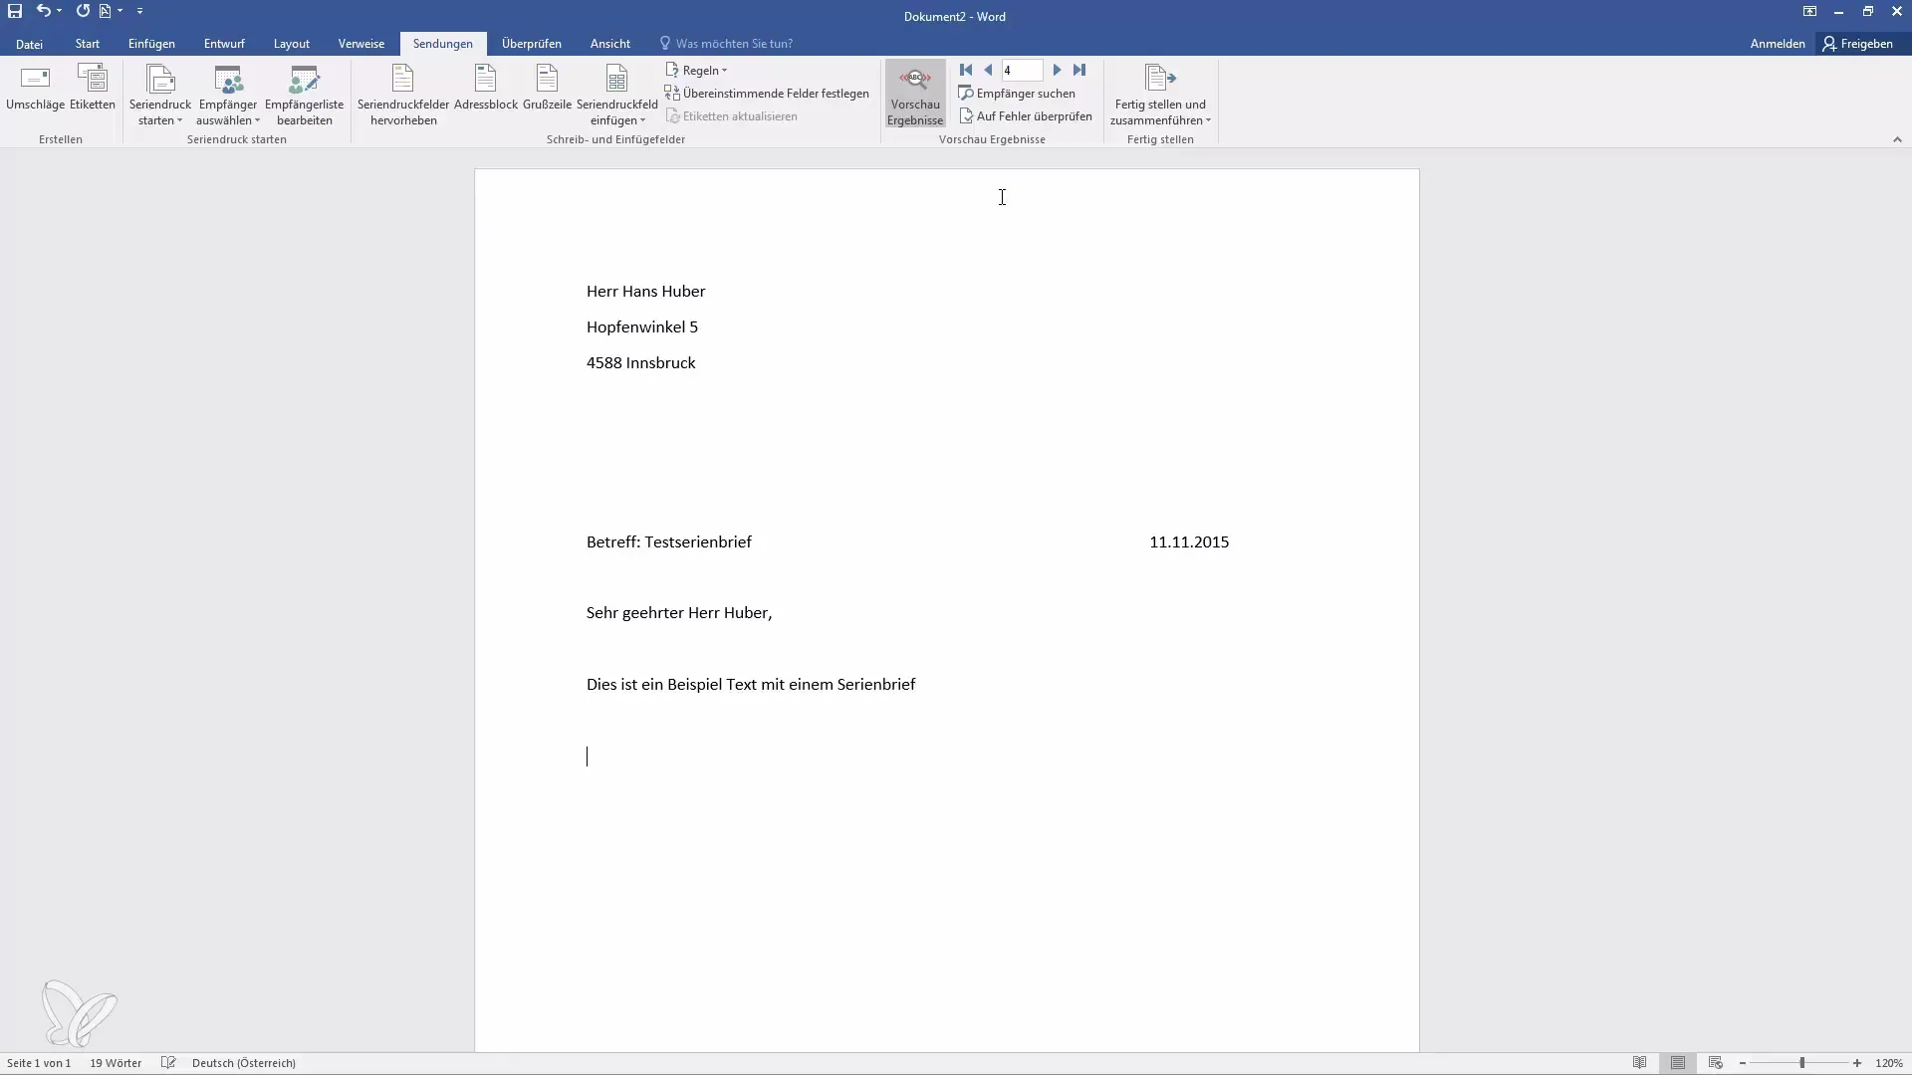Click the text 'Hopfenwinkel 5'
This screenshot has height=1075, width=1912.
tap(642, 326)
